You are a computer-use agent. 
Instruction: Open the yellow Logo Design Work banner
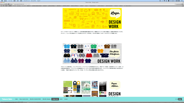click(x=92, y=18)
